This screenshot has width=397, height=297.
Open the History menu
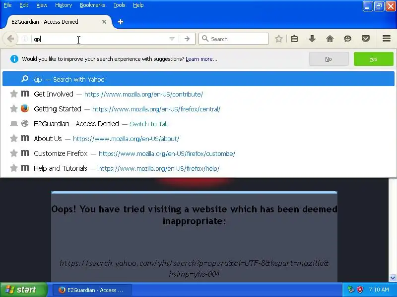(x=64, y=5)
